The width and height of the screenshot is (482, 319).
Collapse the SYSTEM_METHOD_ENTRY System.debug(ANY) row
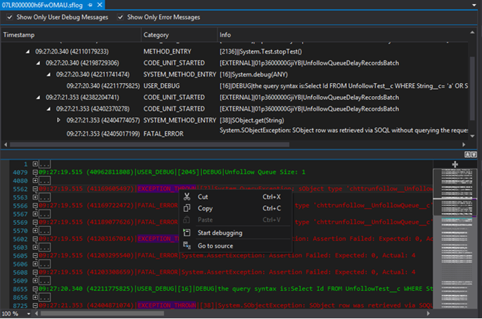tap(49, 75)
